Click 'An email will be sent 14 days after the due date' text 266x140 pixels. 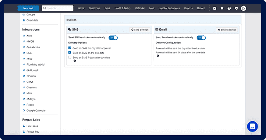tap(181, 53)
